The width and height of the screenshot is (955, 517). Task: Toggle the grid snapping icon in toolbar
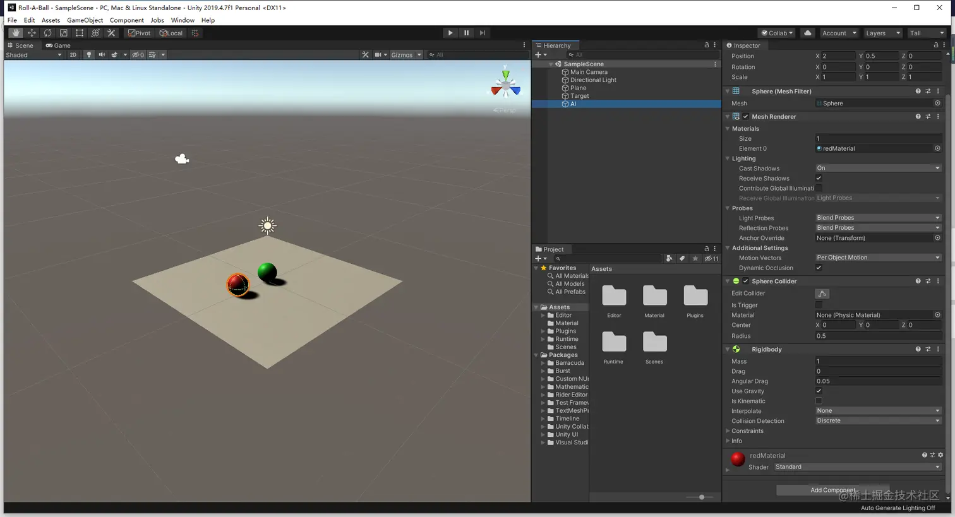[195, 33]
